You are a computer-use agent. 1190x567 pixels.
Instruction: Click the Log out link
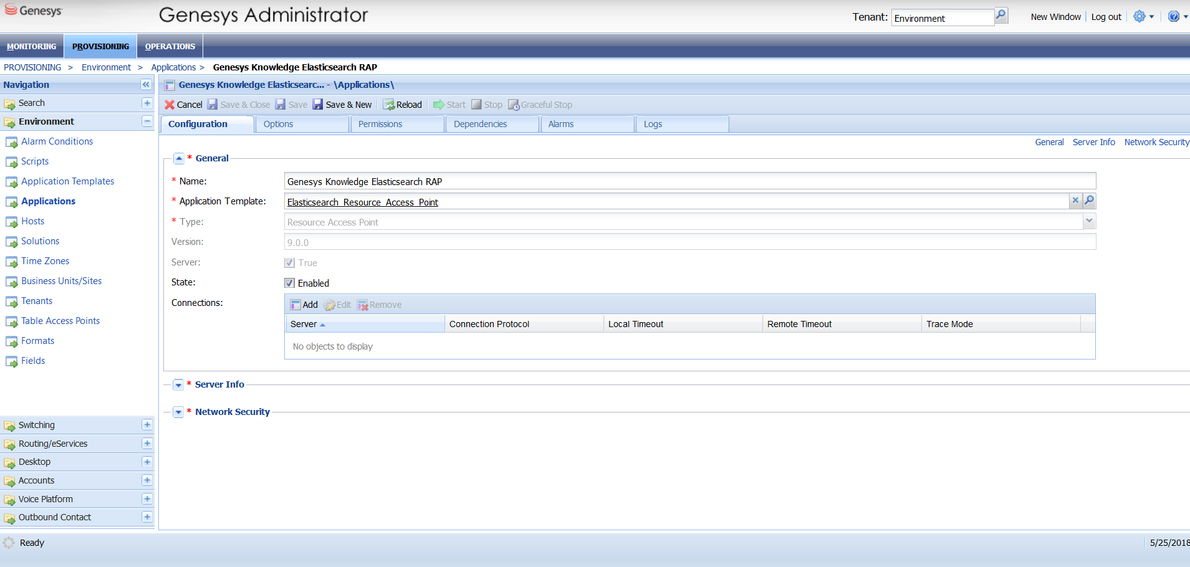pos(1106,17)
